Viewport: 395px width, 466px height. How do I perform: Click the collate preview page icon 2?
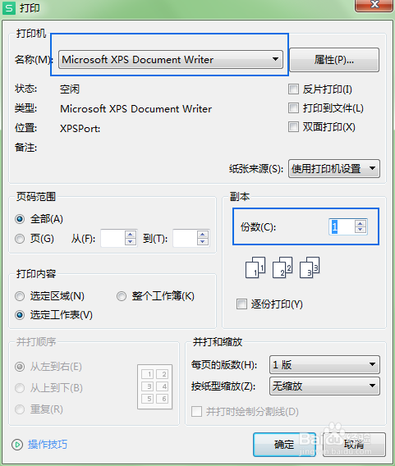(282, 267)
